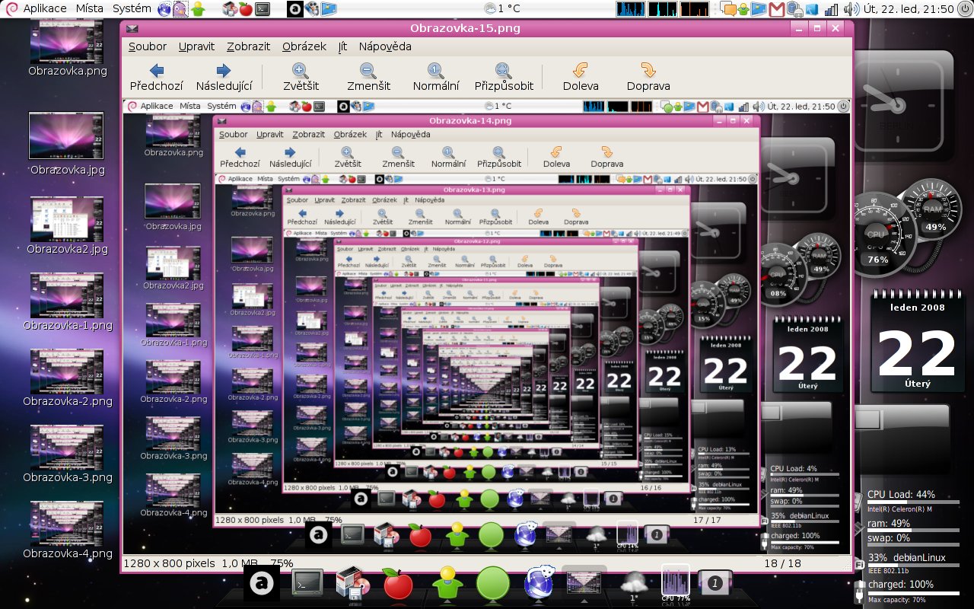
Task: Click the window menu icon in Obrazovka-15.png titlebar
Action: click(x=132, y=28)
